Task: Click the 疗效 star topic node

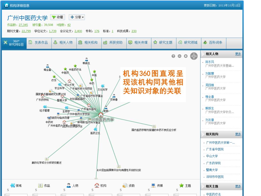Action: click(54, 77)
